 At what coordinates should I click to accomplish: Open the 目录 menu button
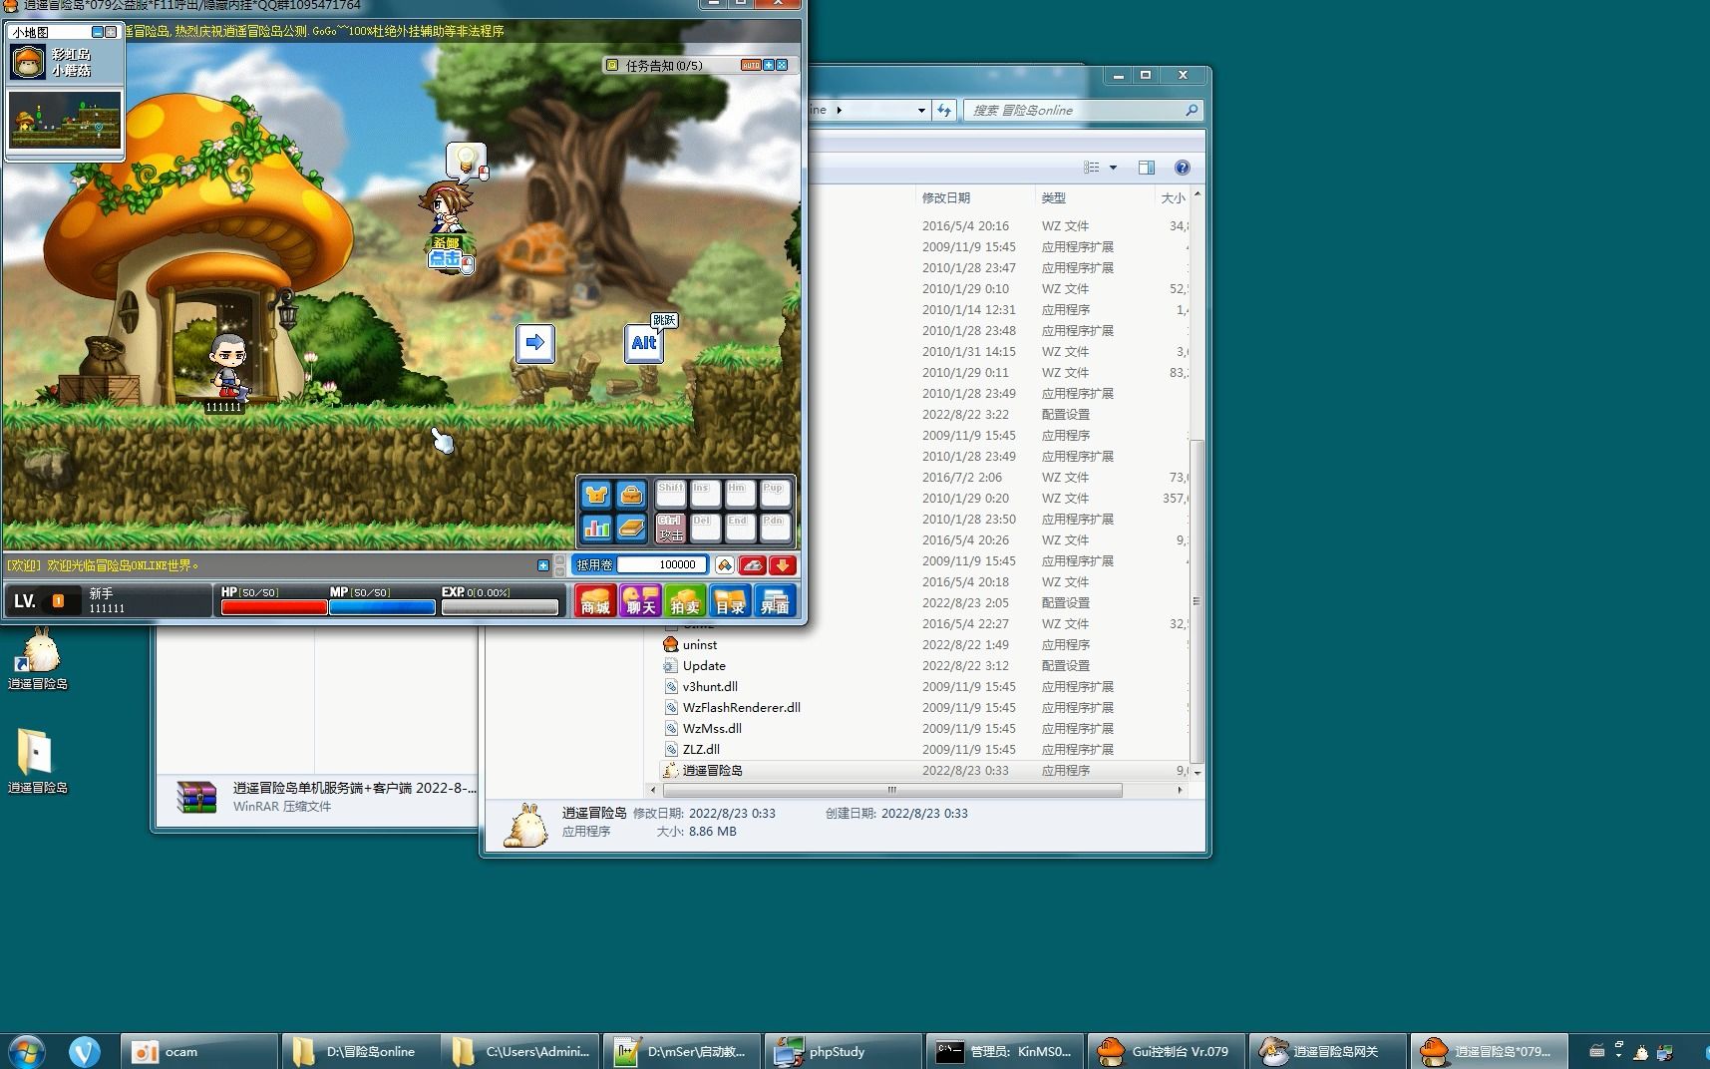coord(730,601)
